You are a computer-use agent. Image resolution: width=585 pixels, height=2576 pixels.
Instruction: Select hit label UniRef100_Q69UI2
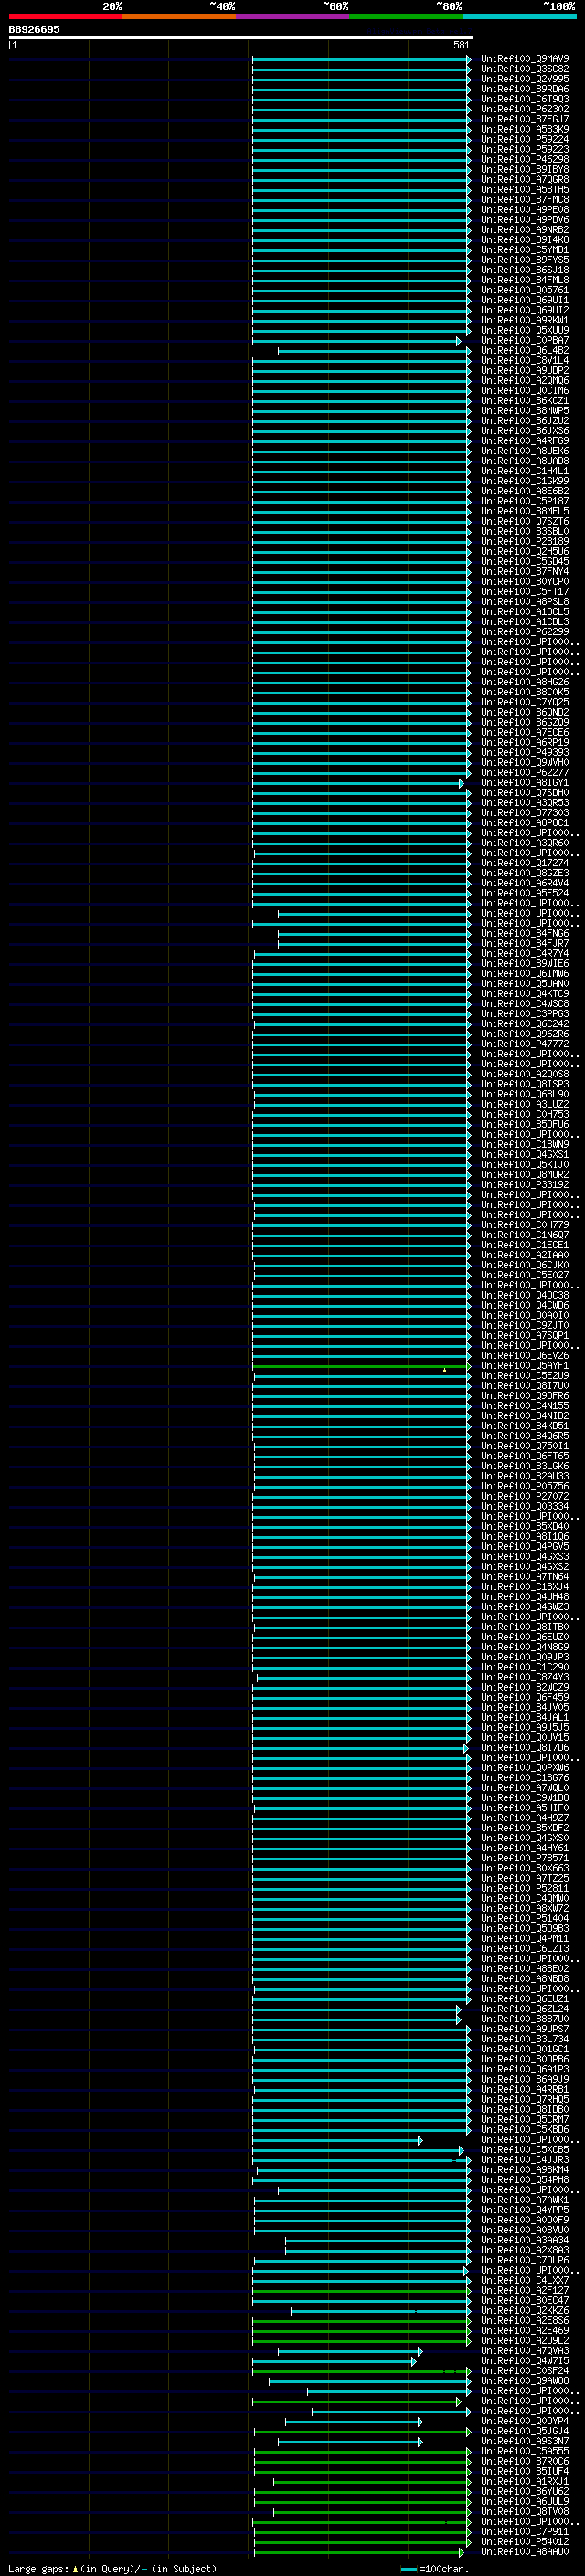tap(525, 310)
